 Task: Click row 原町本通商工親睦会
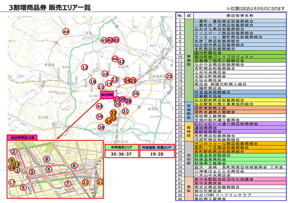point(240,112)
